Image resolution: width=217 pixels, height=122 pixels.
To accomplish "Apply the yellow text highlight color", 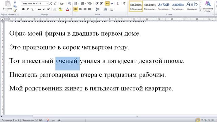I will tap(61, 9).
